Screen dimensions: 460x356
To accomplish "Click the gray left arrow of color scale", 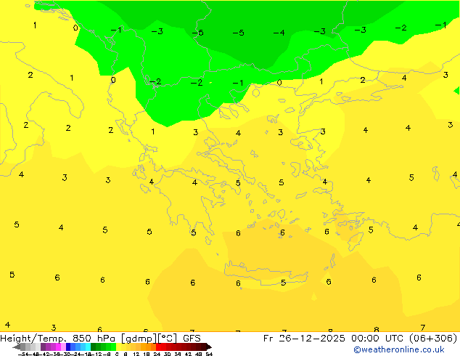I will tap(16, 347).
